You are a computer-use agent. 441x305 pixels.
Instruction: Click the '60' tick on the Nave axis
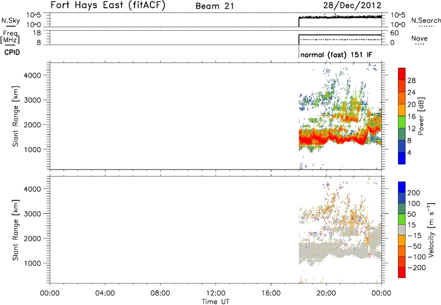pyautogui.click(x=394, y=33)
